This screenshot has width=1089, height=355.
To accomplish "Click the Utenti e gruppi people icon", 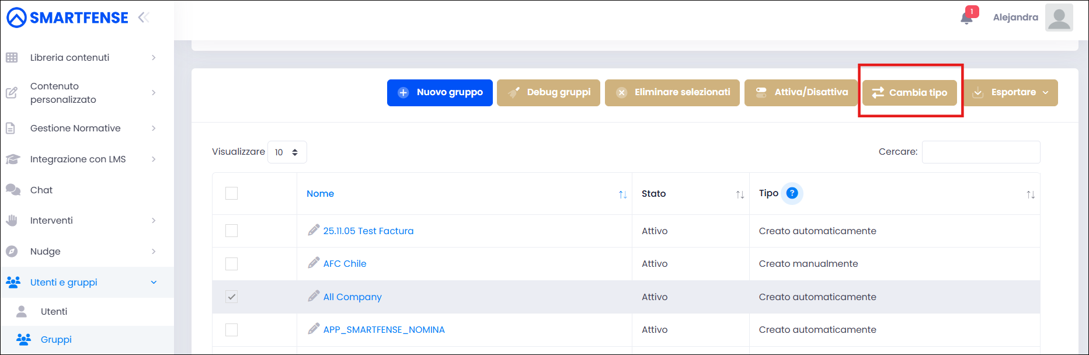I will pos(13,282).
